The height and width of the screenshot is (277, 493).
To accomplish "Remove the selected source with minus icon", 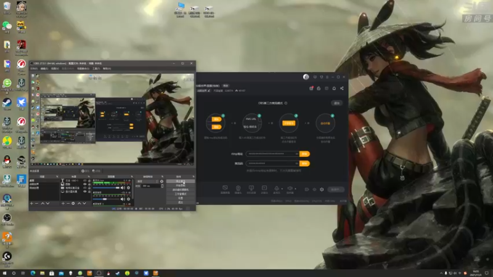I will pyautogui.click(x=68, y=204).
